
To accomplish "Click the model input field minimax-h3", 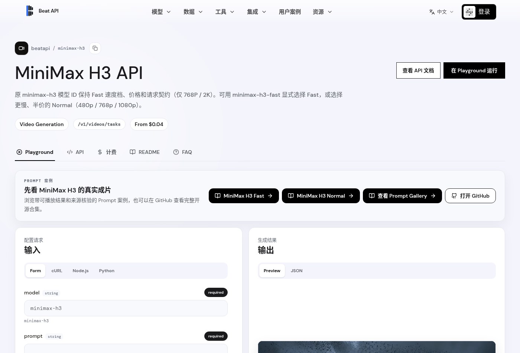I will click(126, 308).
